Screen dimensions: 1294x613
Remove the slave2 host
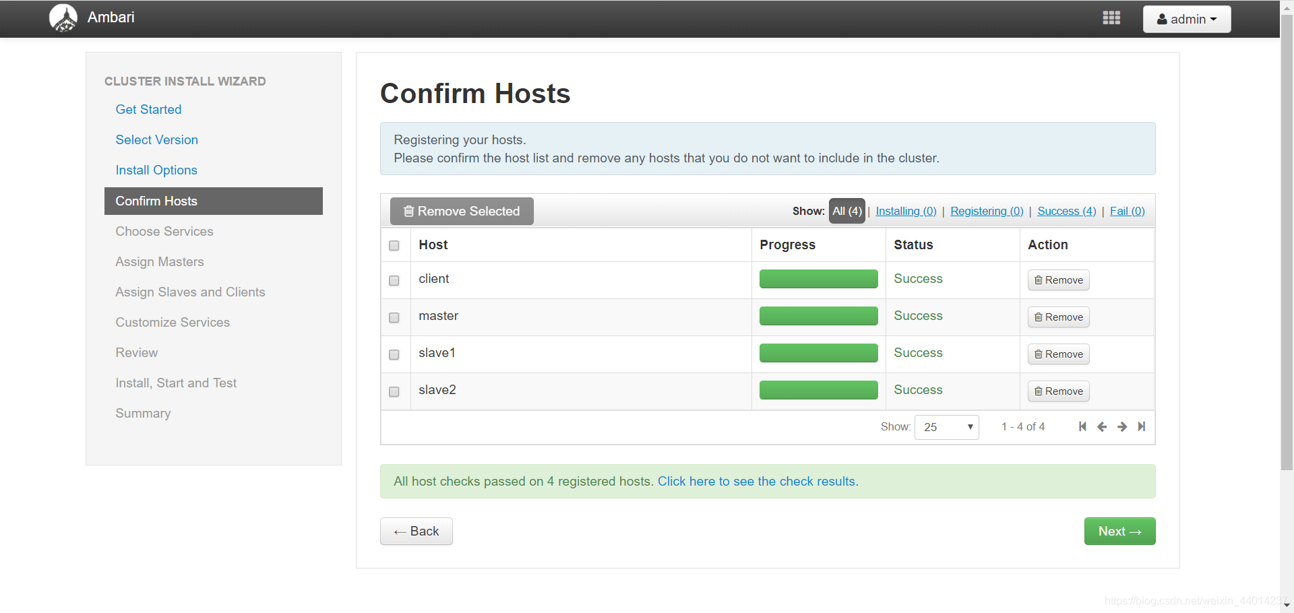click(1058, 391)
